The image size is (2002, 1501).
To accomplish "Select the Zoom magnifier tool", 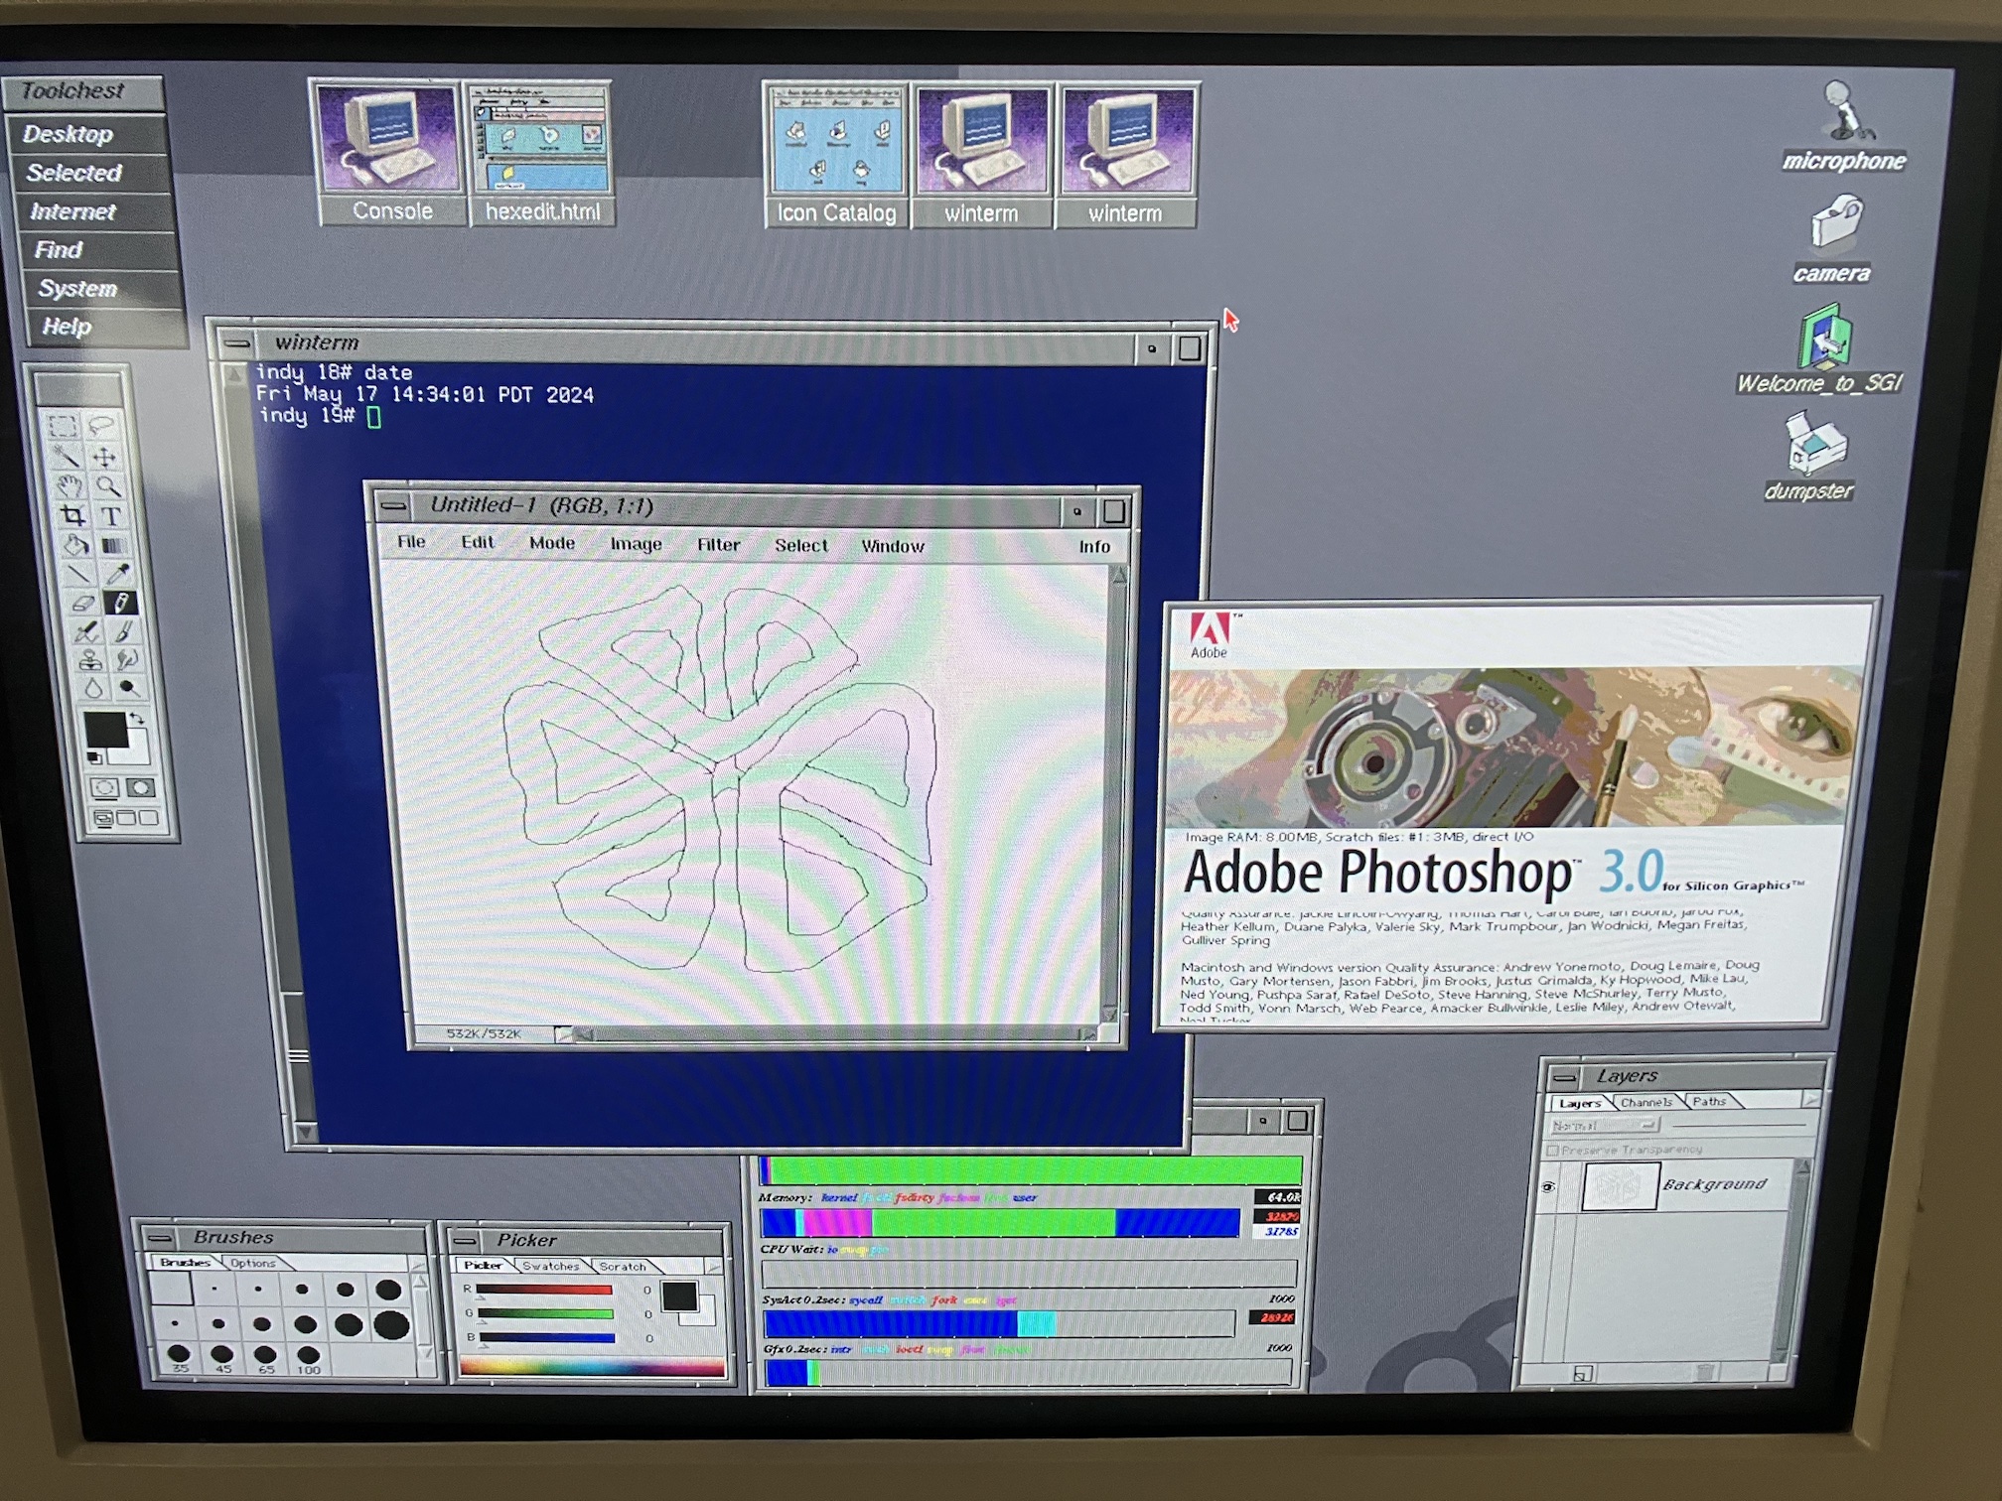I will click(x=107, y=485).
